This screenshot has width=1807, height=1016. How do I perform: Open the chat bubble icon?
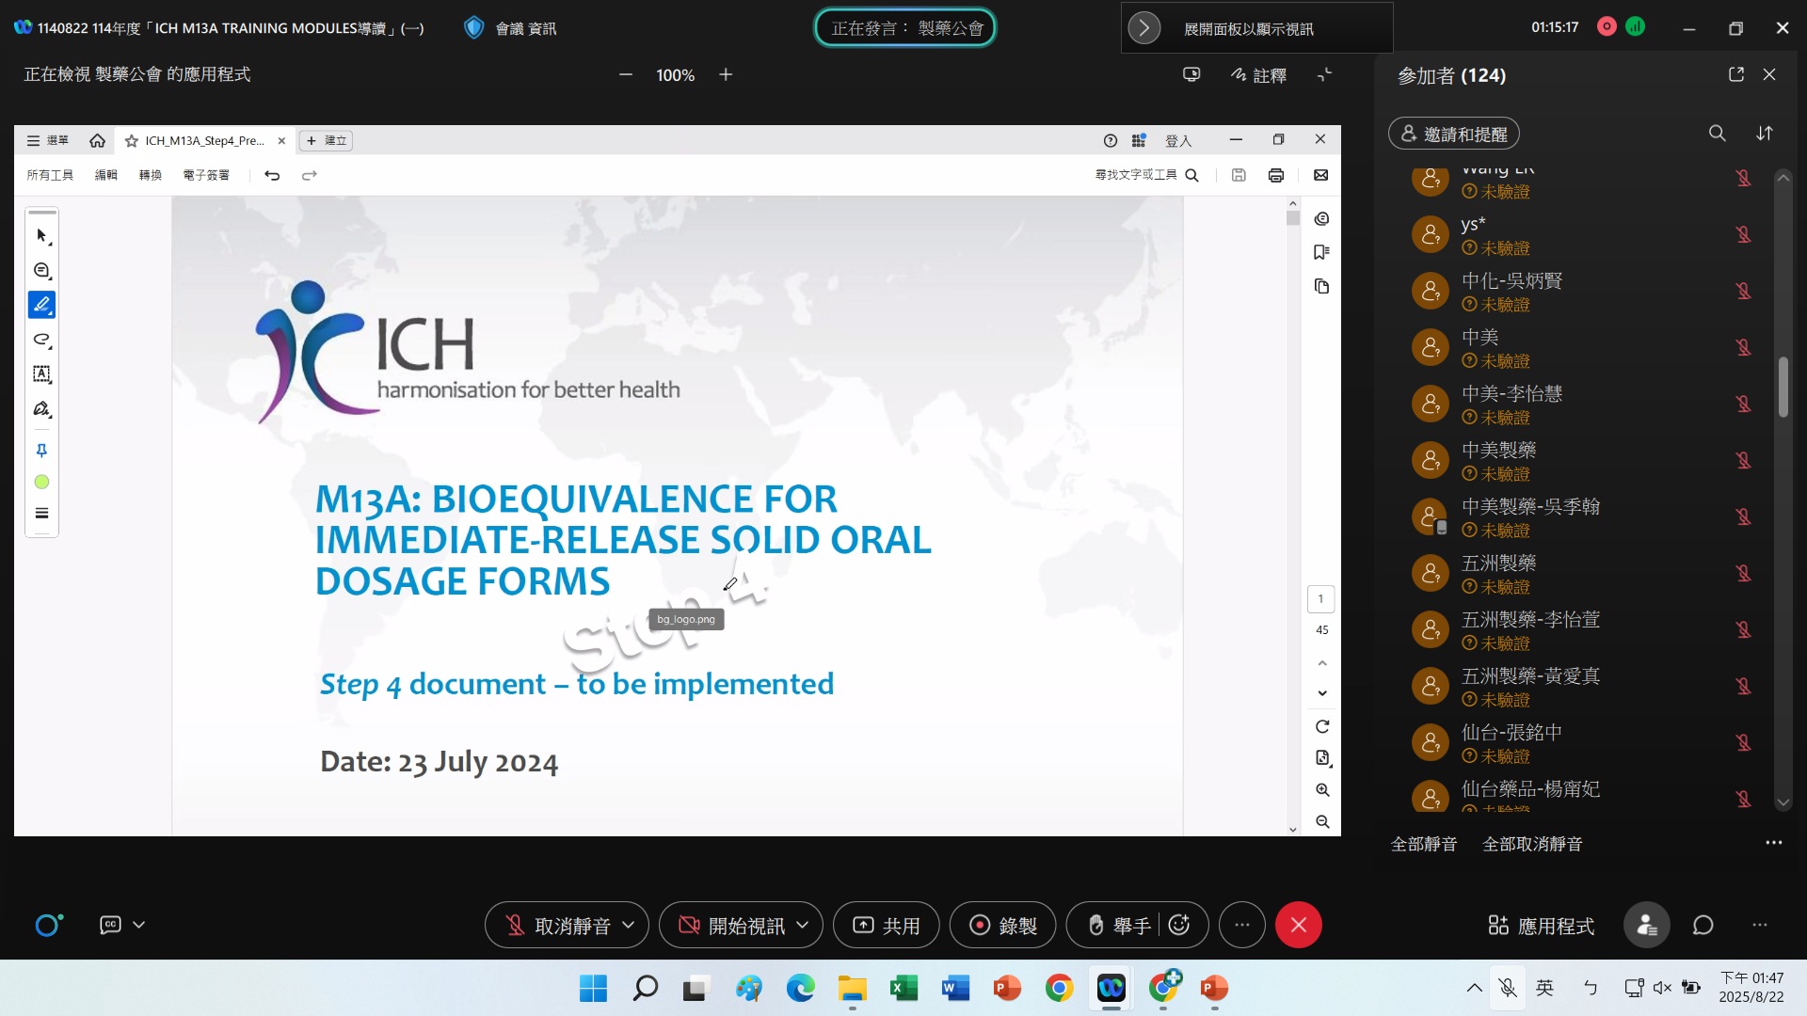point(1703,926)
